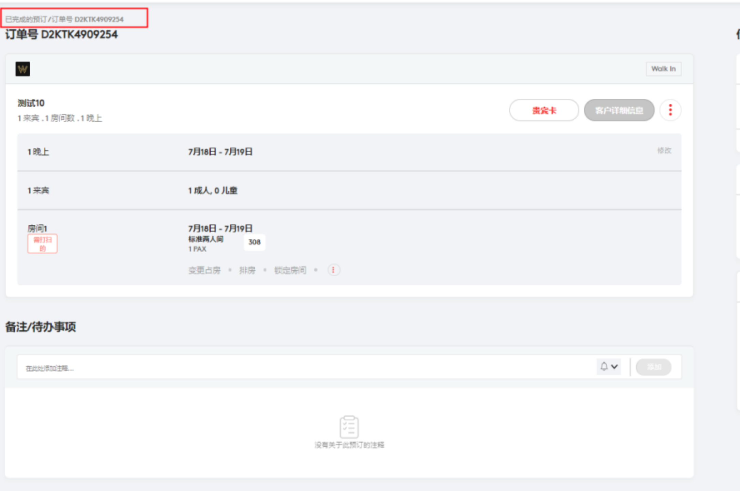Image resolution: width=740 pixels, height=491 pixels.
Task: Open the red three-dot menu beside 客户详细信息
Action: (670, 110)
